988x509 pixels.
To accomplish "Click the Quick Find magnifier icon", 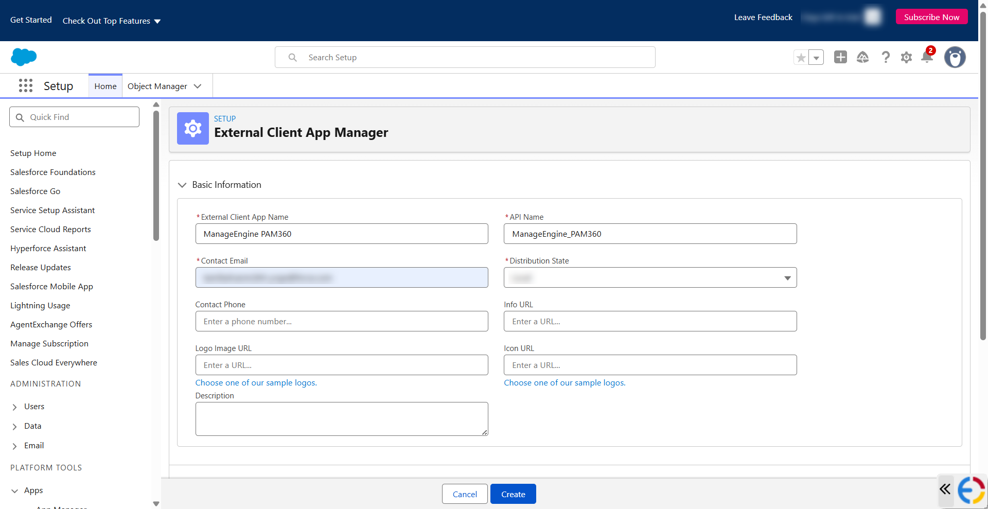I will click(x=20, y=117).
